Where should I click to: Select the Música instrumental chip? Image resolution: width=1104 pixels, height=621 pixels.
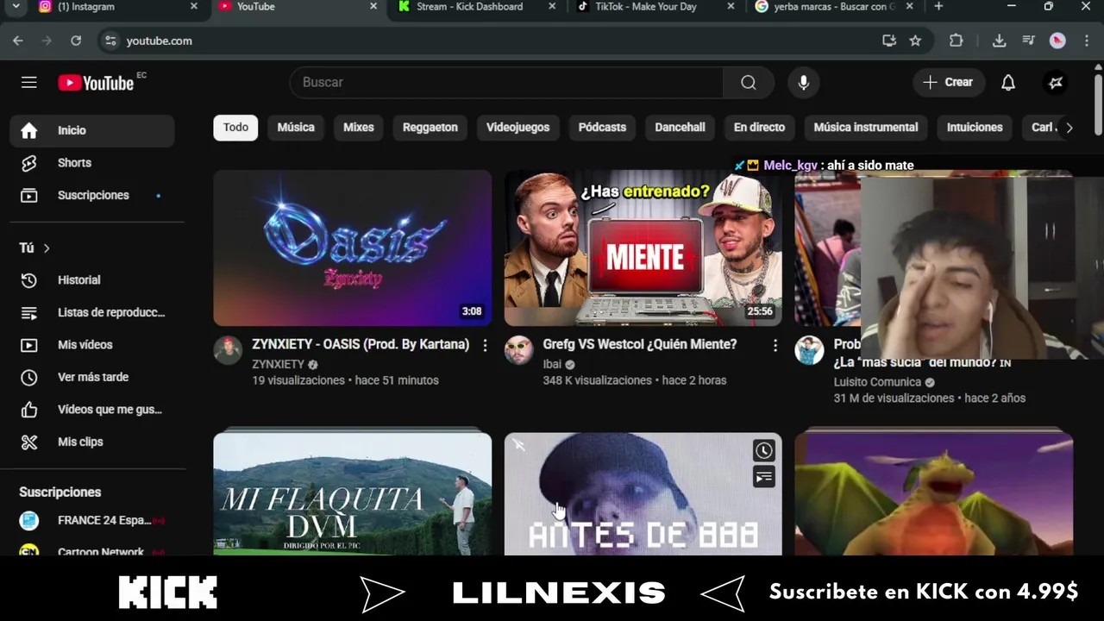pyautogui.click(x=866, y=127)
